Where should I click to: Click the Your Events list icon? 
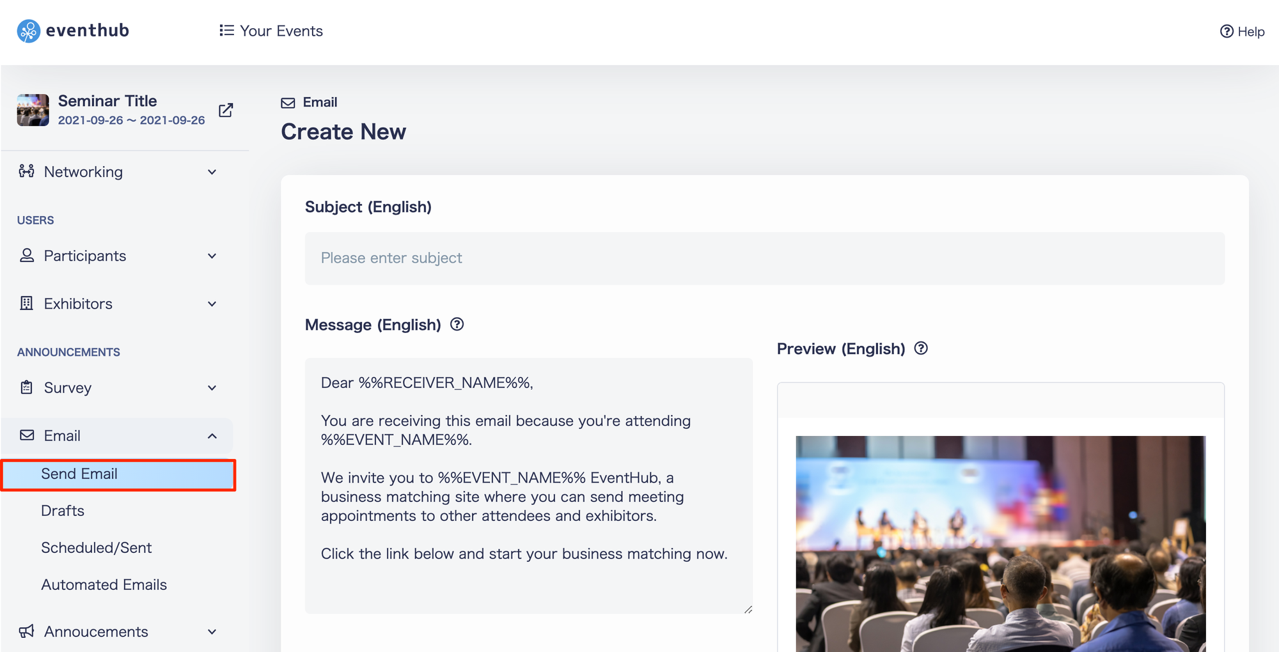tap(226, 31)
